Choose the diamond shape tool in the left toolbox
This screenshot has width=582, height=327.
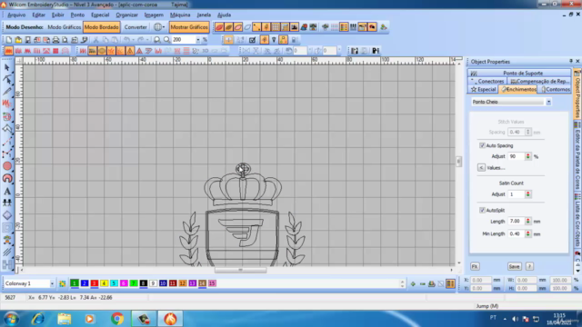[x=7, y=215]
